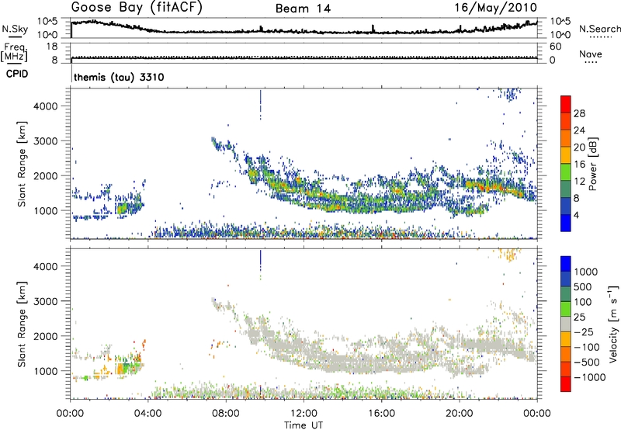Click the '20:00' time tick label

(460, 414)
